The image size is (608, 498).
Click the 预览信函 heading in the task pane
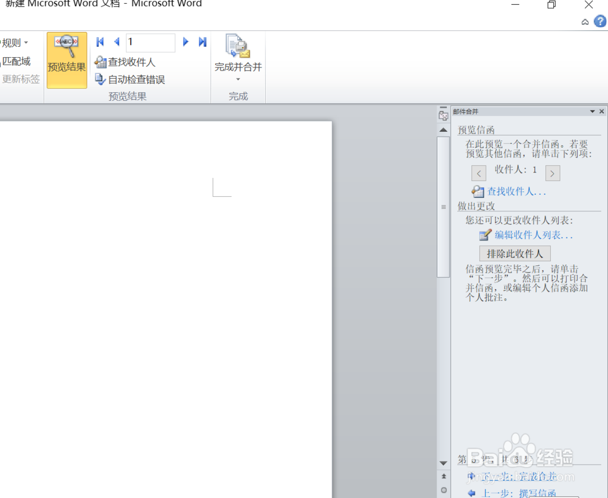pos(476,130)
